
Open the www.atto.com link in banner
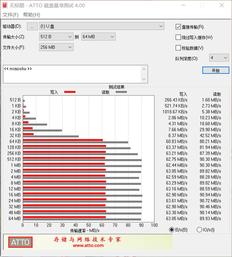click(x=88, y=246)
